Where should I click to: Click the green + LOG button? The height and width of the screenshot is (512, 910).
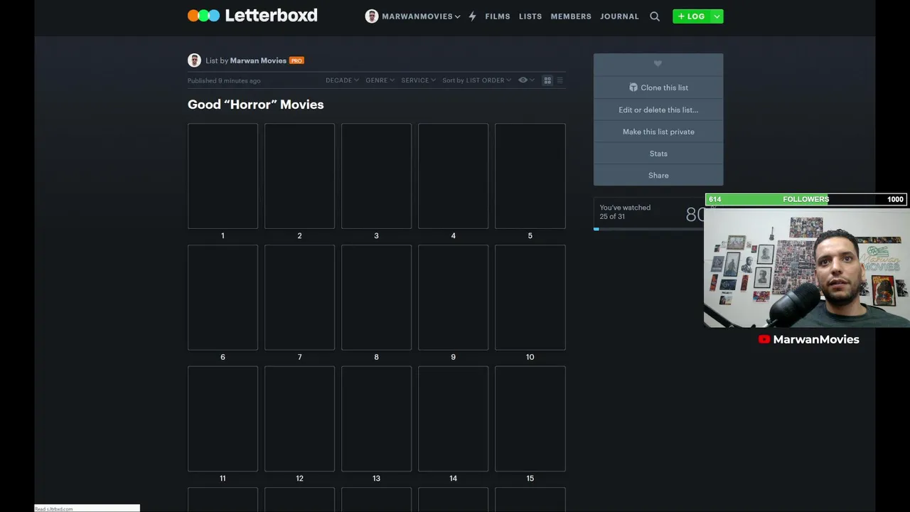pyautogui.click(x=691, y=16)
